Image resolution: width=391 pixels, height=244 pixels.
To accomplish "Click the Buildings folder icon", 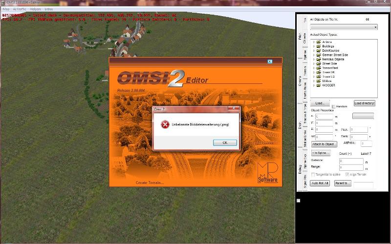I will pyautogui.click(x=319, y=46).
